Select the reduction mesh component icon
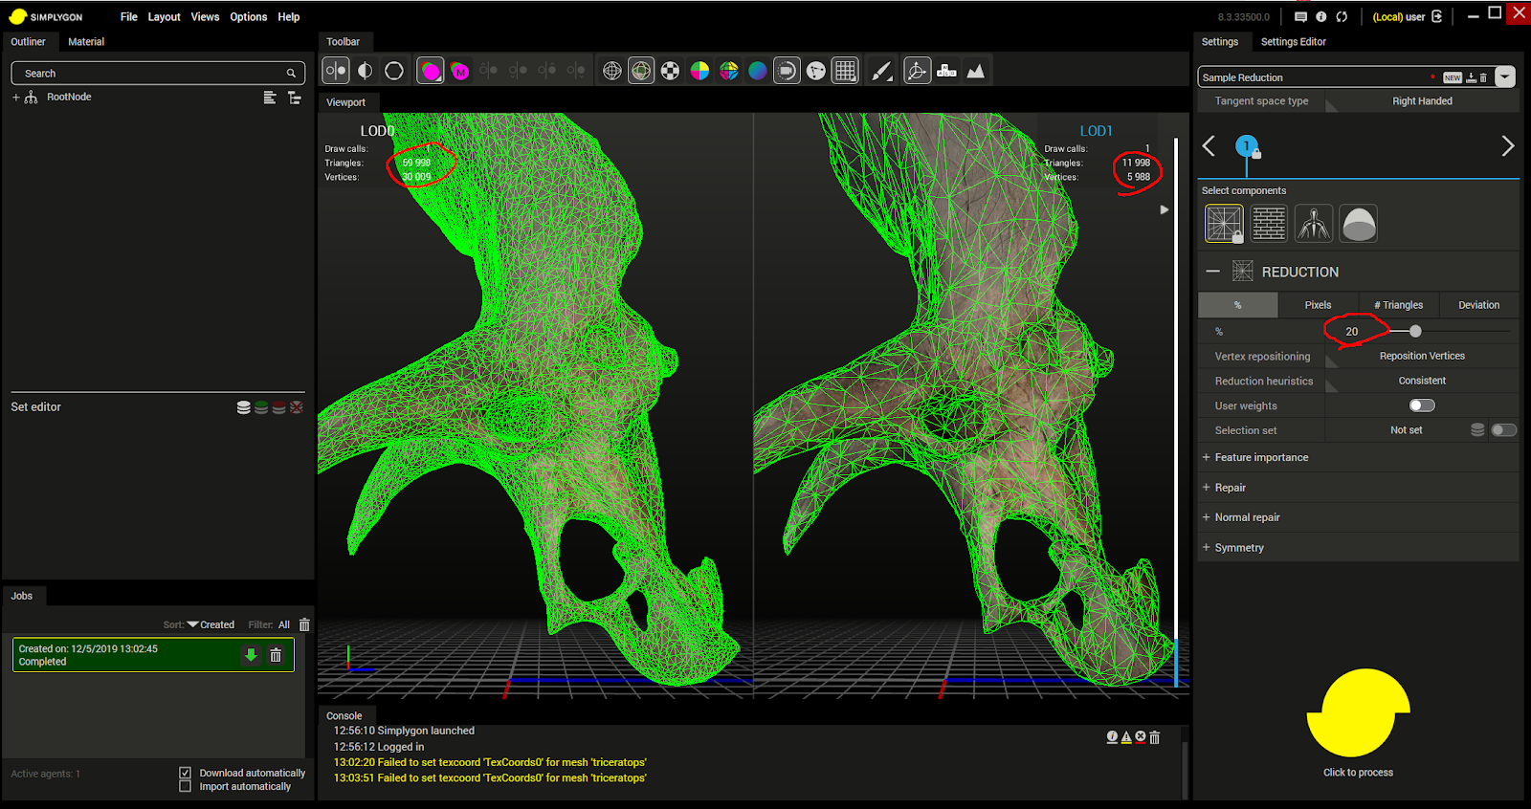This screenshot has width=1531, height=809. 1224,224
